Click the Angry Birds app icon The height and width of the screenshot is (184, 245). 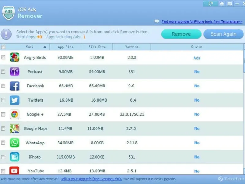pos(14,57)
